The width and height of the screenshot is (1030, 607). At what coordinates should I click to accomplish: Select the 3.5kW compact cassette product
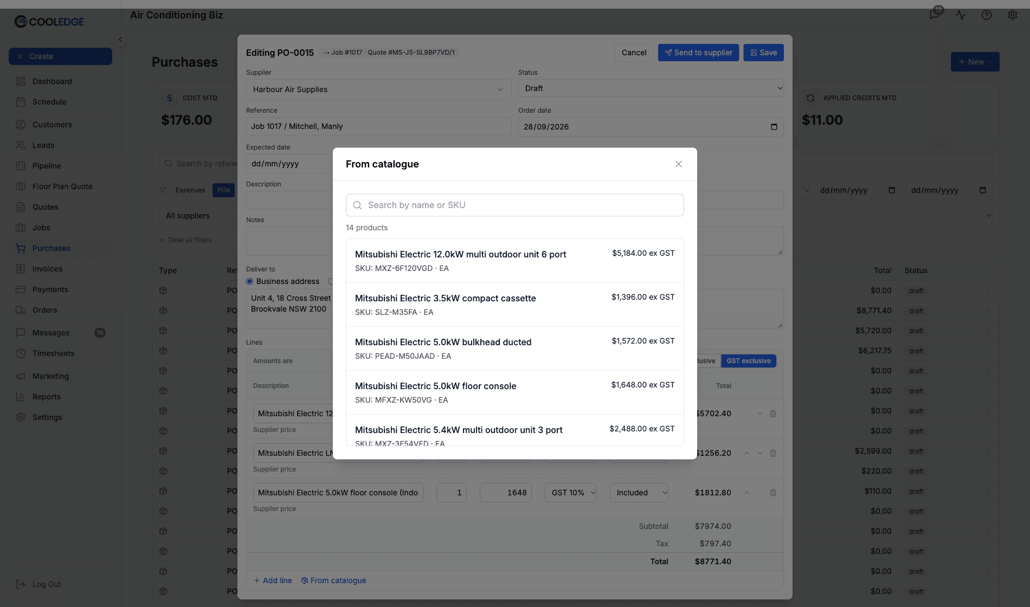[514, 305]
